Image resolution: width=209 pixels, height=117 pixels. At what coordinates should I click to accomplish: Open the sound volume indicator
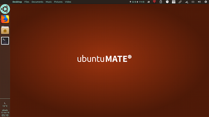(199, 2)
